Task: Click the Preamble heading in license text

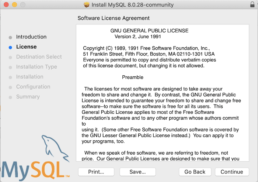Action: (x=133, y=77)
